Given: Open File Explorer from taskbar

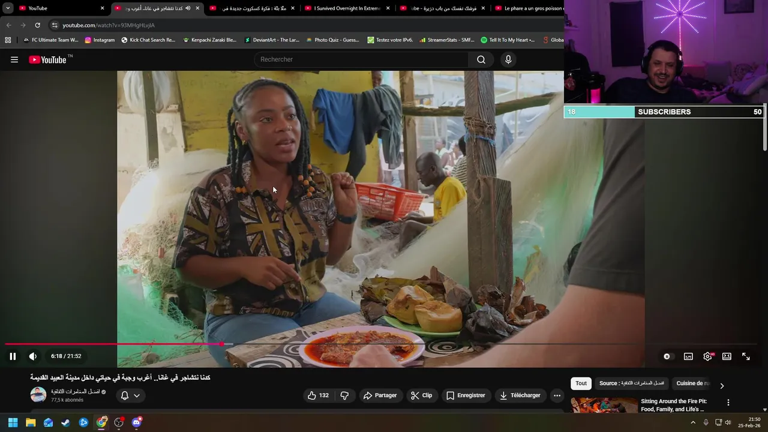Looking at the screenshot, I should 31,422.
